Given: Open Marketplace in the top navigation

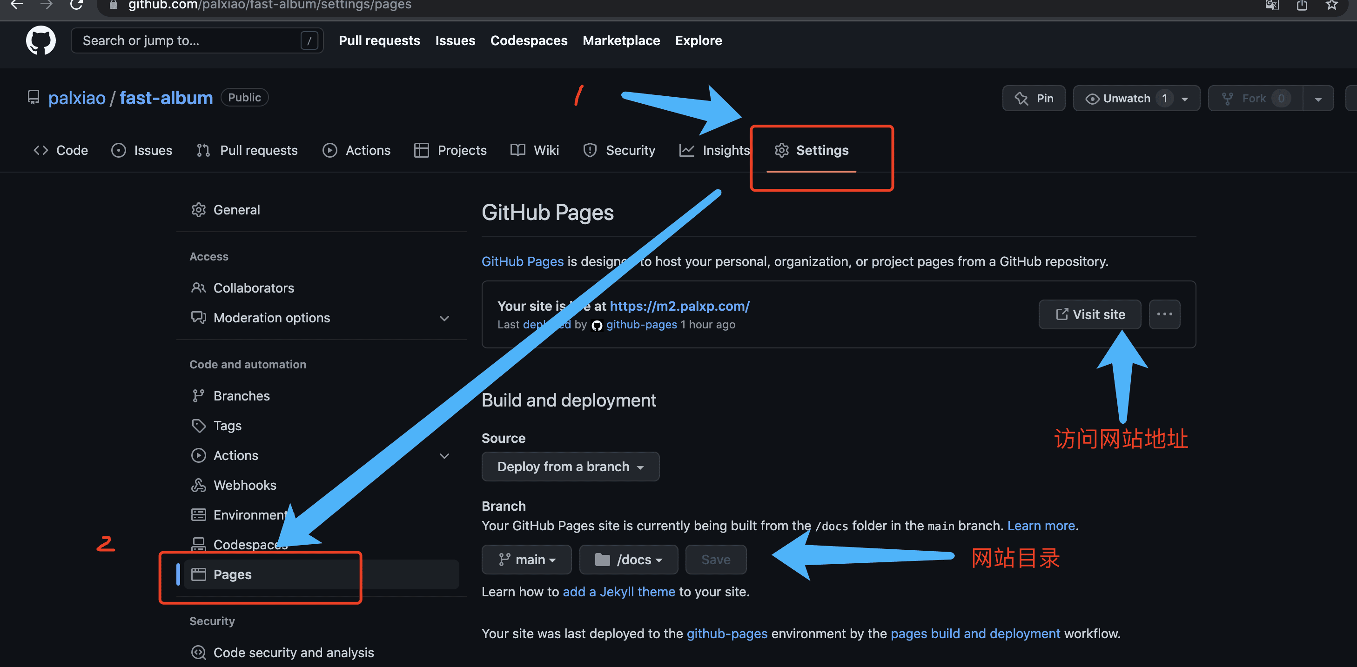Looking at the screenshot, I should (x=621, y=40).
